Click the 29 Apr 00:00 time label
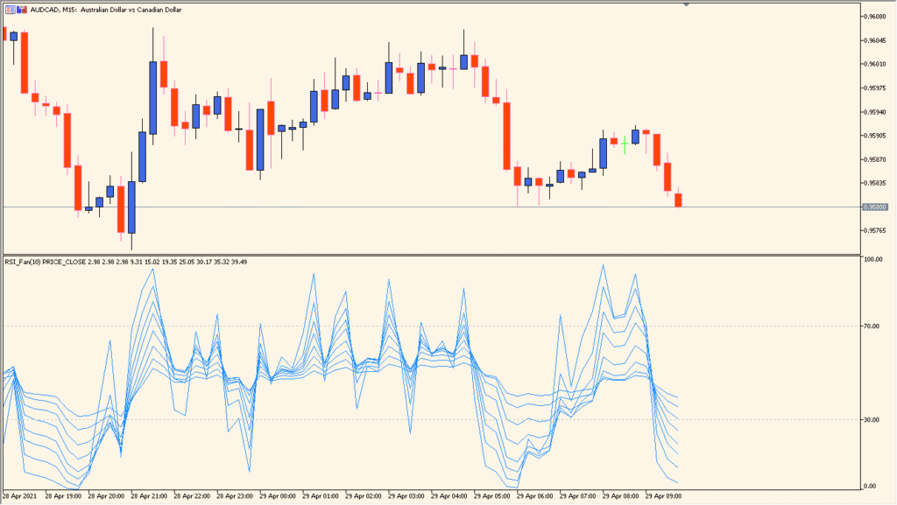Screen dimensions: 897x505 pos(278,496)
